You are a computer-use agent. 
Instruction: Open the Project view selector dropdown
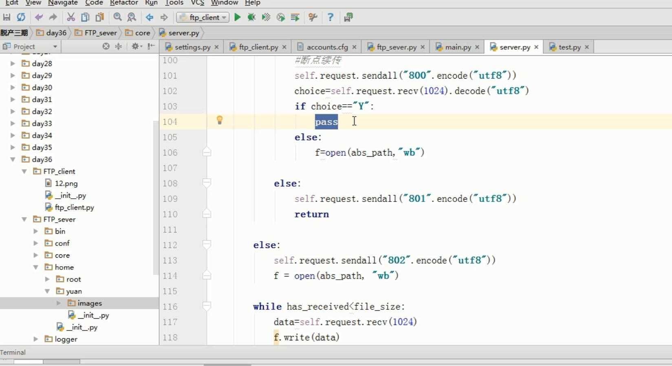(31, 46)
